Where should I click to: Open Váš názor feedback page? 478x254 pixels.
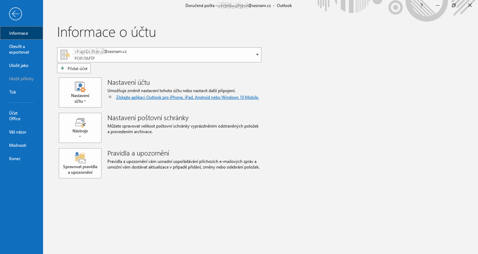pos(21,132)
